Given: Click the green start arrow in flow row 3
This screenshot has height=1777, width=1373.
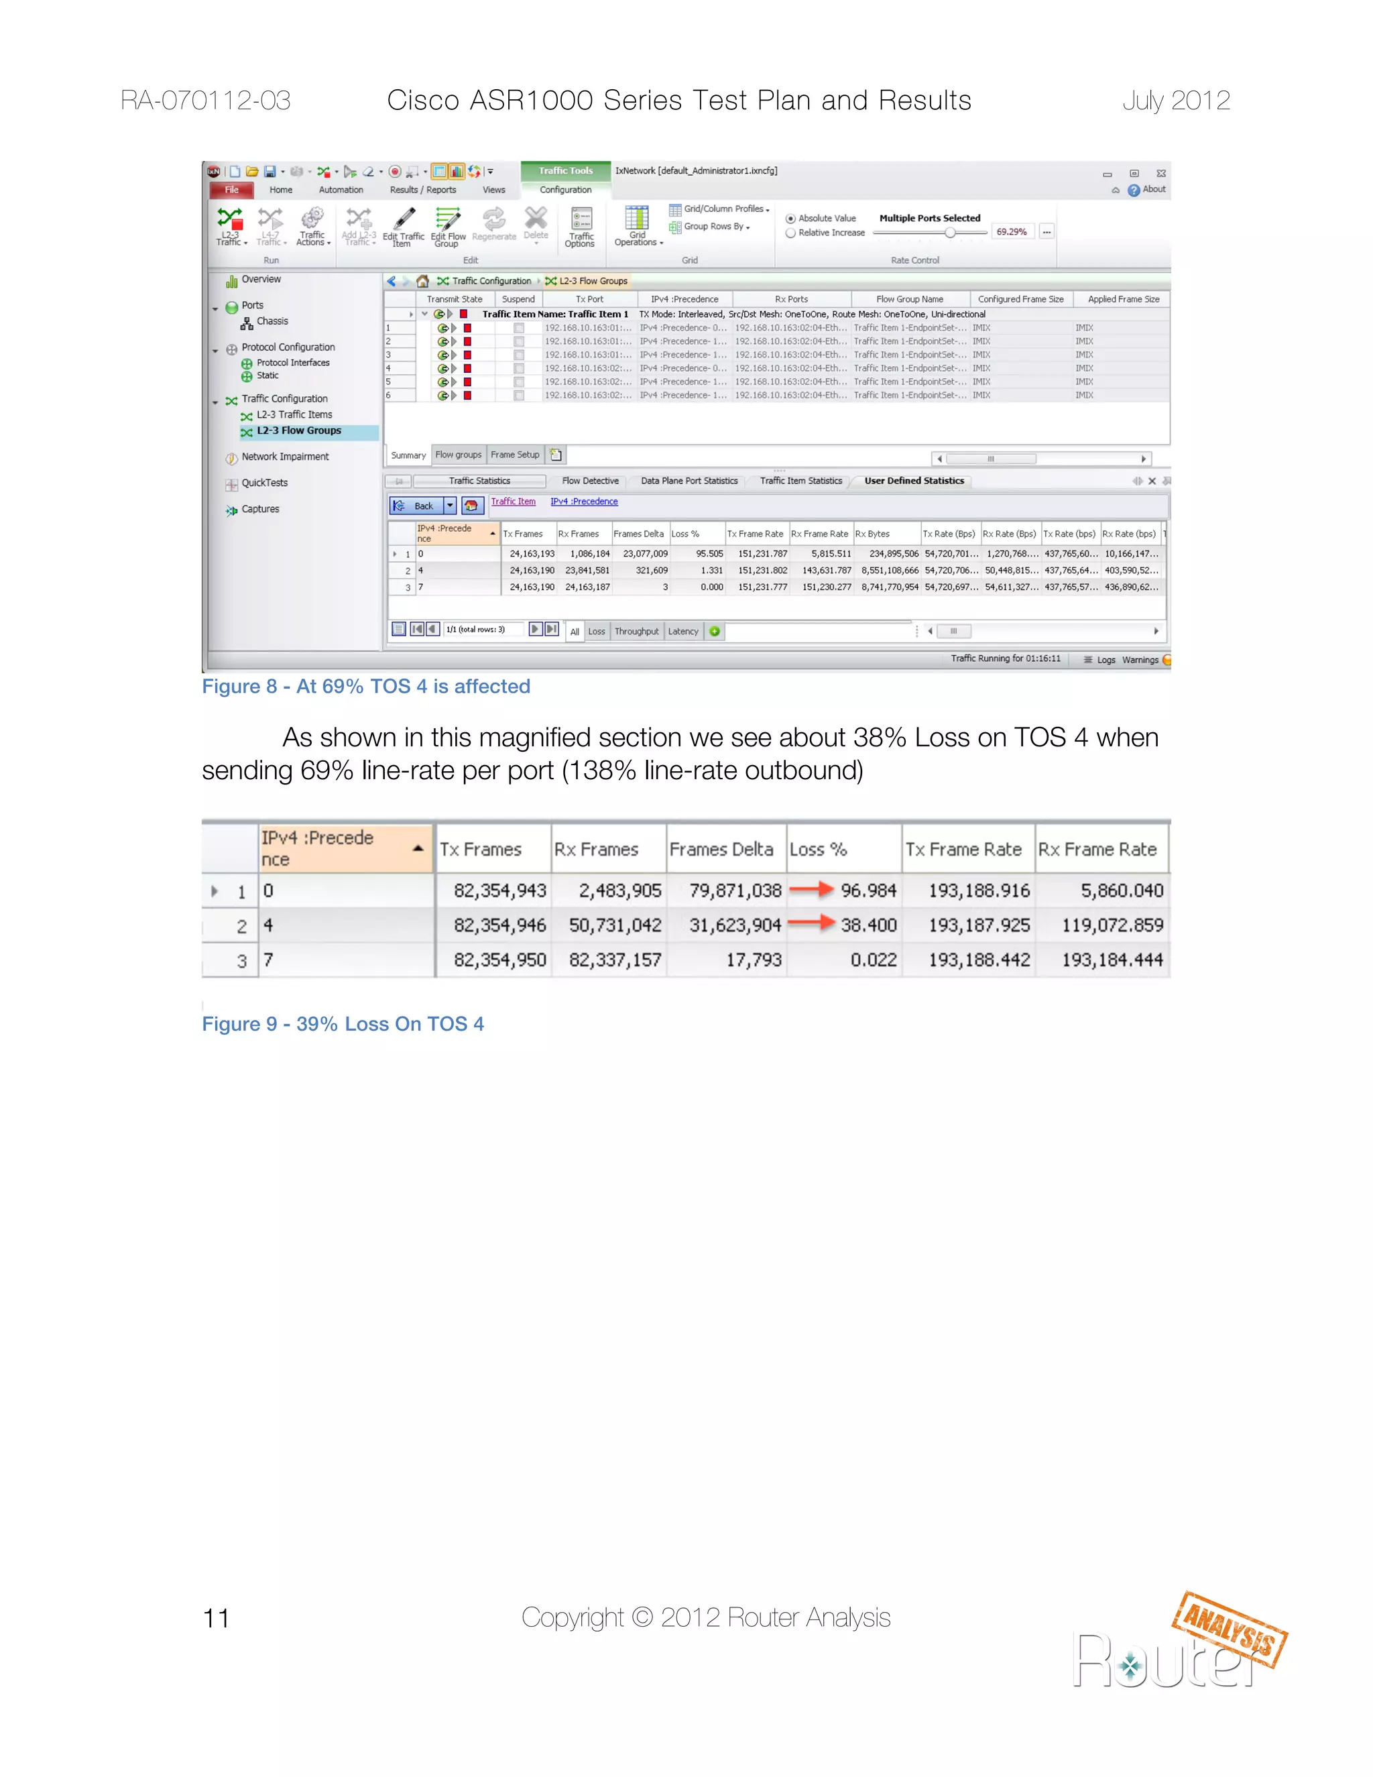Looking at the screenshot, I should coord(442,355).
